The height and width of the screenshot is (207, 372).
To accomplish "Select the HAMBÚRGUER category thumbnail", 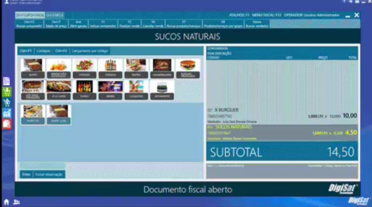I will coord(162,67).
